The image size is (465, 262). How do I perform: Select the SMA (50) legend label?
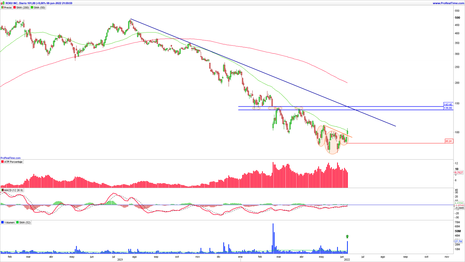click(x=38, y=8)
